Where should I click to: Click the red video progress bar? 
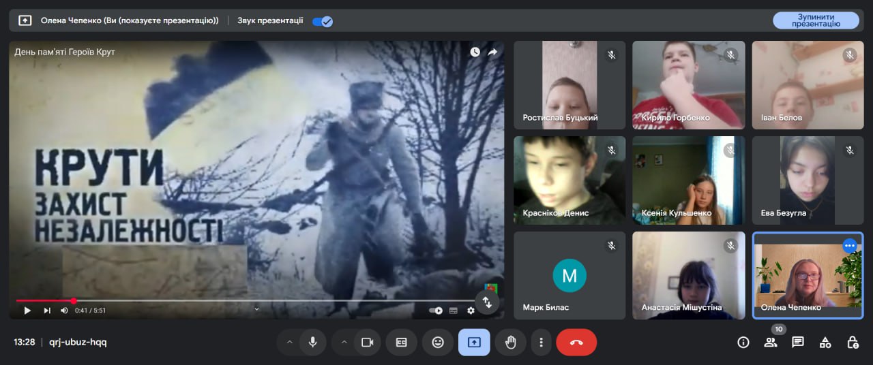click(44, 300)
